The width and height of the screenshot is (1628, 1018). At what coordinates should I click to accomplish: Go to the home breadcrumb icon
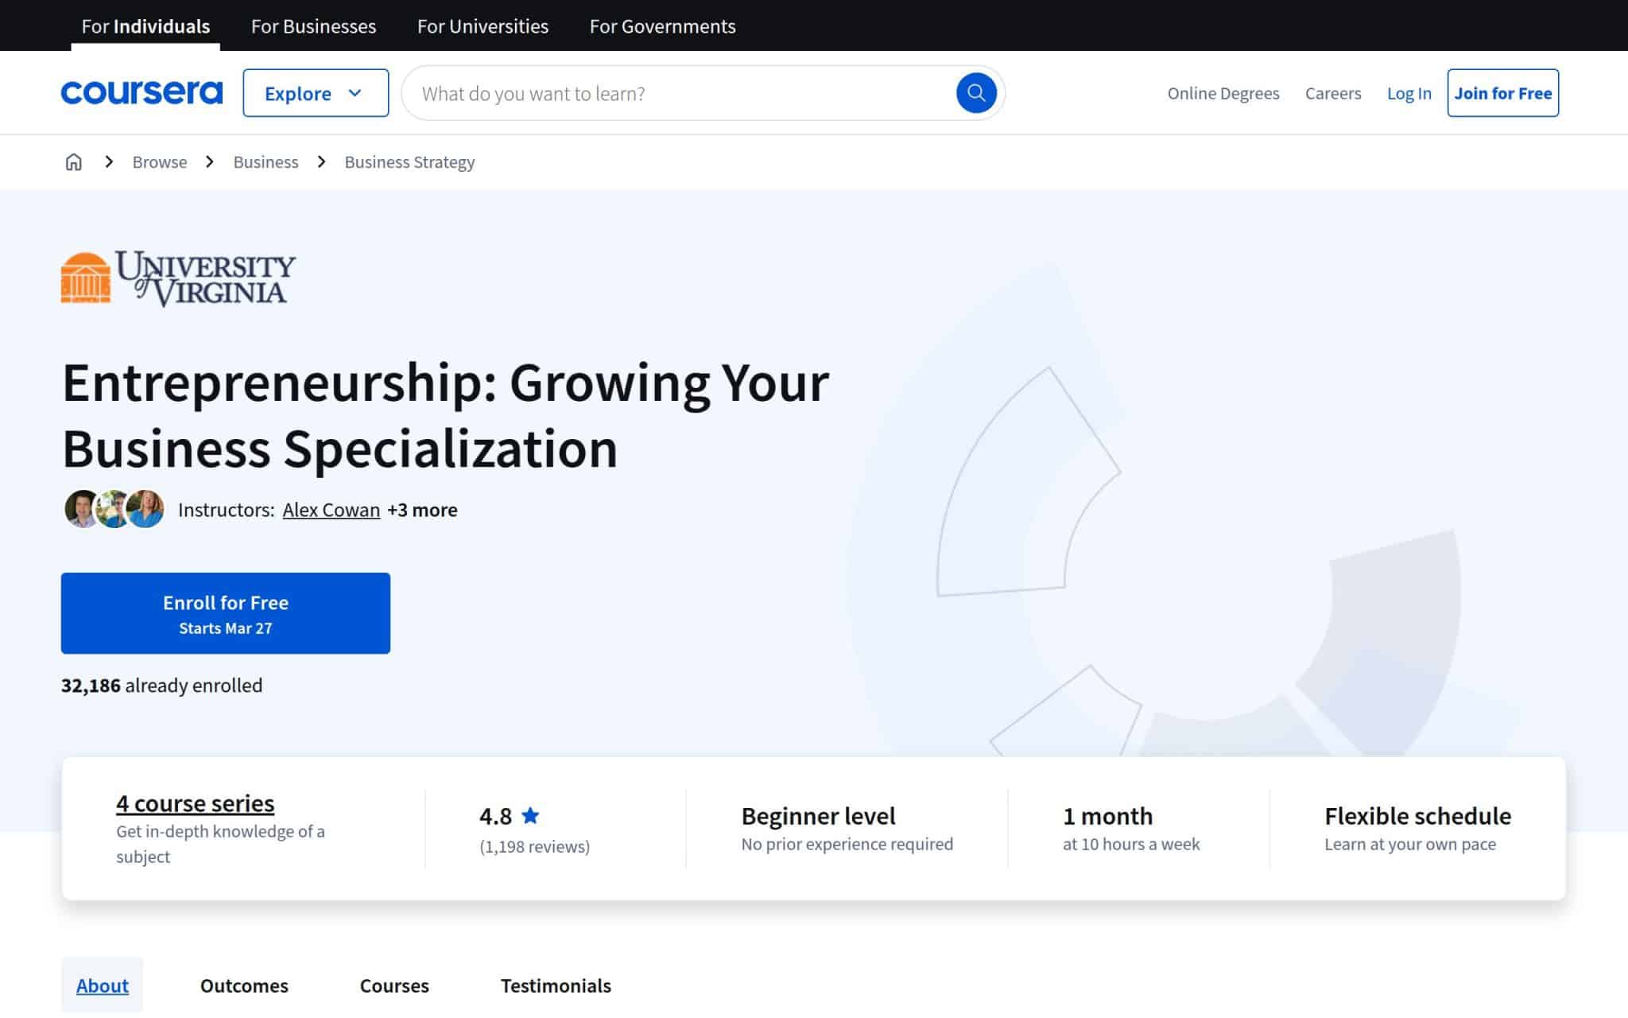(74, 162)
